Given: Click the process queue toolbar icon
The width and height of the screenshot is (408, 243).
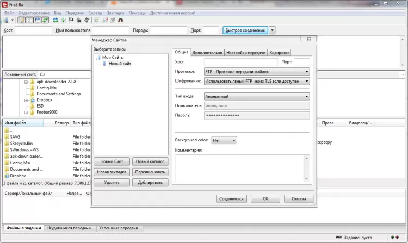Looking at the screenshot, I should tap(64, 20).
